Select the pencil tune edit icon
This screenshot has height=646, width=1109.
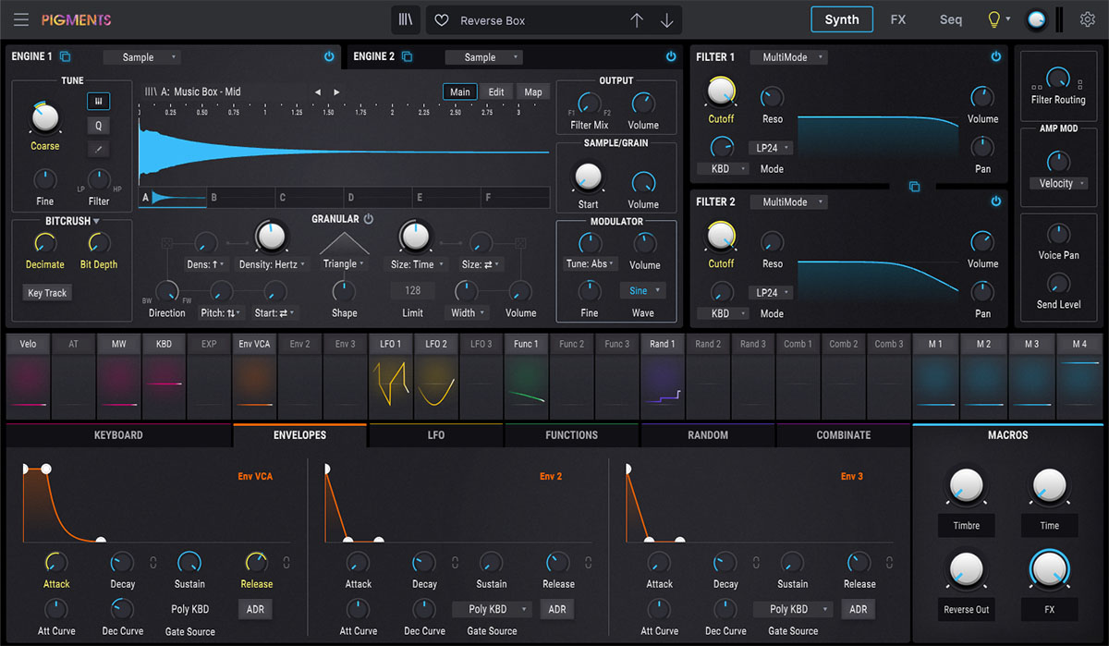[98, 149]
